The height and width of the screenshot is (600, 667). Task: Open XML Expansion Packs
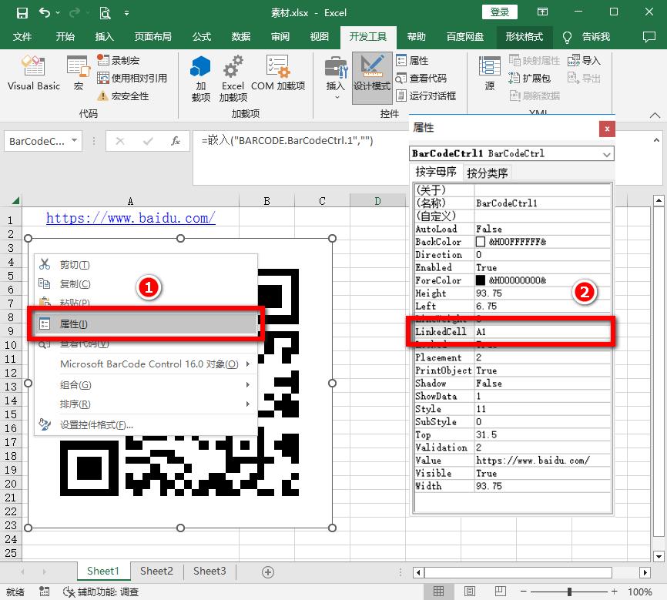[x=530, y=78]
